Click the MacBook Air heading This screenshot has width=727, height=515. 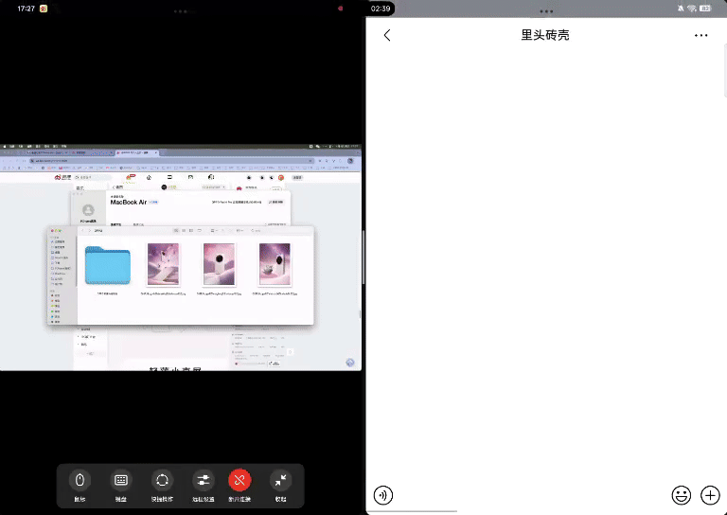tap(129, 202)
